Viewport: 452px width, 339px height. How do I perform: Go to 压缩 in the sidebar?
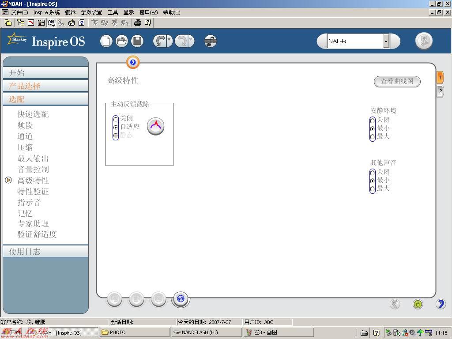click(25, 147)
